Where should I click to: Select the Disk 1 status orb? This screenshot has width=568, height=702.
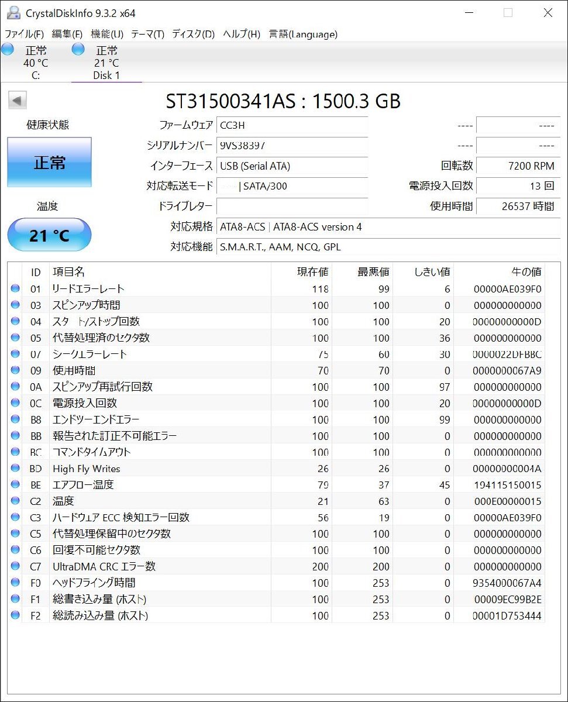click(78, 50)
